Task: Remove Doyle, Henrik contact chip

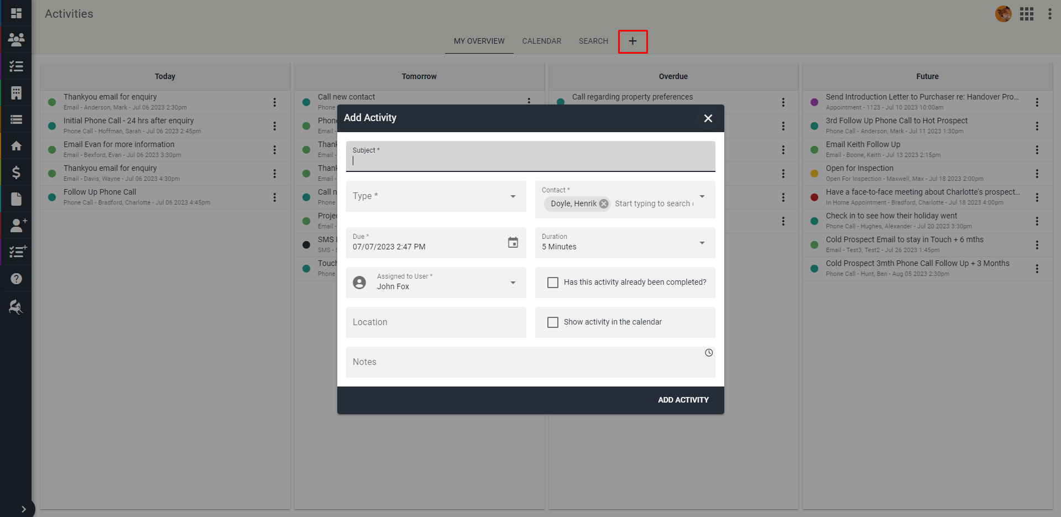Action: point(603,203)
